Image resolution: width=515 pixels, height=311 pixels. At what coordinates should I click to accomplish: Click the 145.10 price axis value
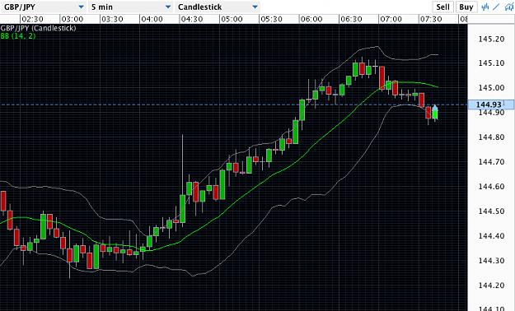(491, 63)
